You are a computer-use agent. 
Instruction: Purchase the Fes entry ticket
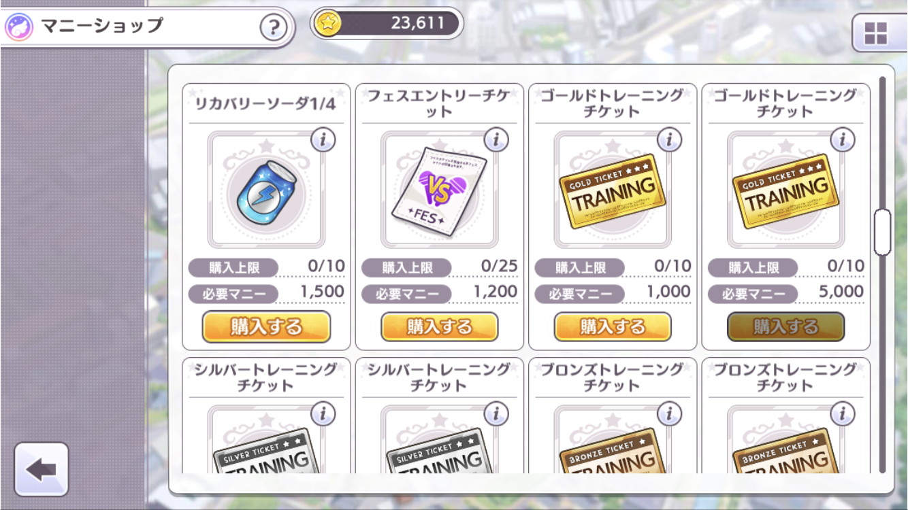439,327
